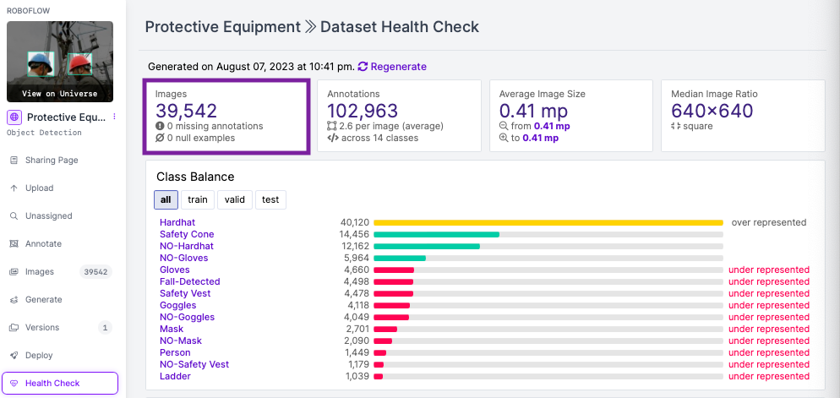Image resolution: width=840 pixels, height=398 pixels.
Task: Switch class balance to 'test' split
Action: click(270, 199)
